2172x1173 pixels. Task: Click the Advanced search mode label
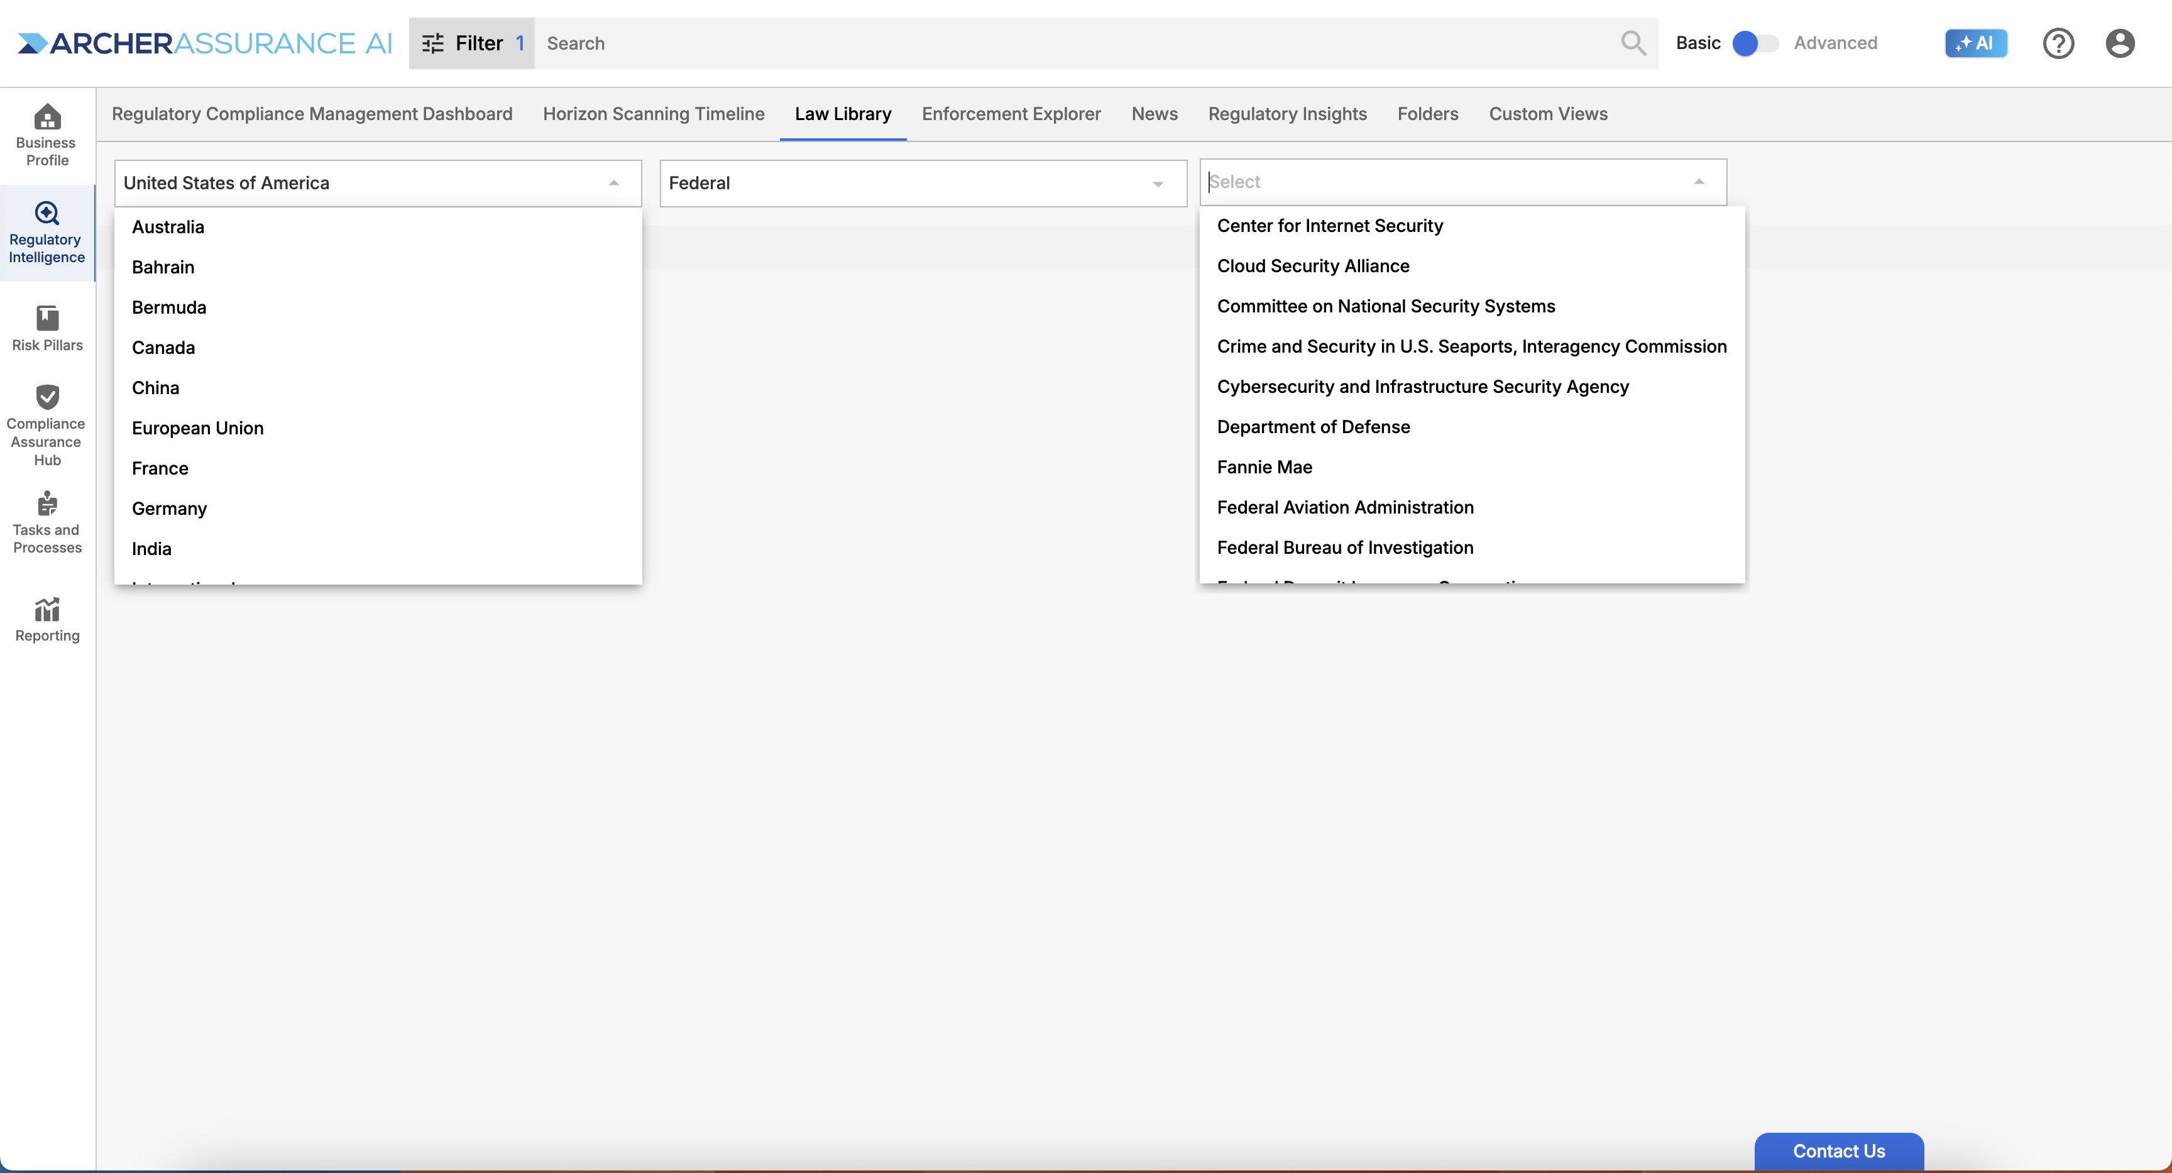(1835, 43)
